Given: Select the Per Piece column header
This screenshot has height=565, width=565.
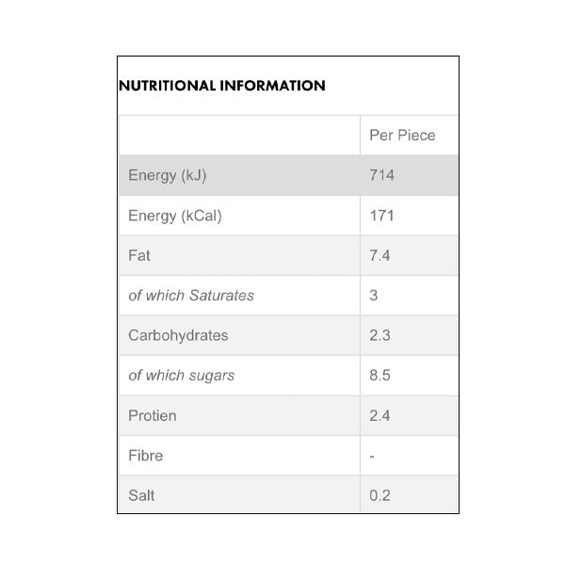Looking at the screenshot, I should tap(402, 136).
